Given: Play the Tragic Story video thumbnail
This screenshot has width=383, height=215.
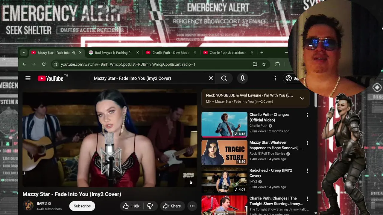Looking at the screenshot, I should pyautogui.click(x=224, y=152).
